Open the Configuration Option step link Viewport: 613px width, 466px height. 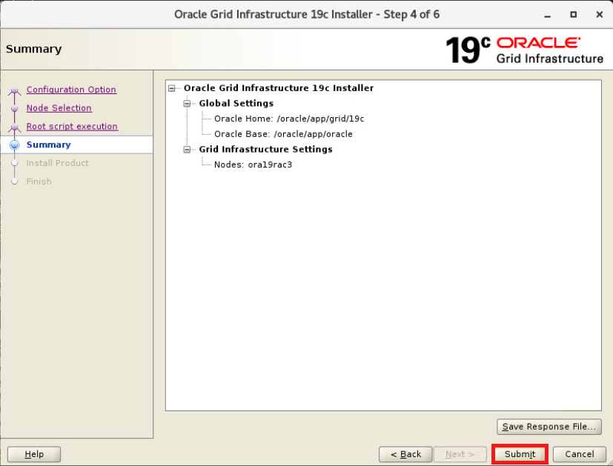click(x=71, y=90)
